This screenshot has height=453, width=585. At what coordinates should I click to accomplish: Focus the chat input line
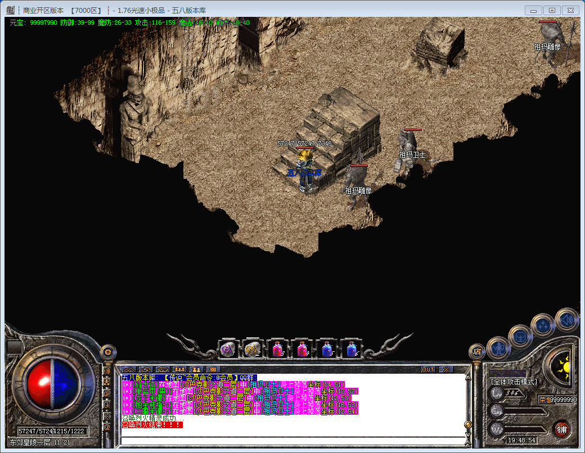point(293,440)
